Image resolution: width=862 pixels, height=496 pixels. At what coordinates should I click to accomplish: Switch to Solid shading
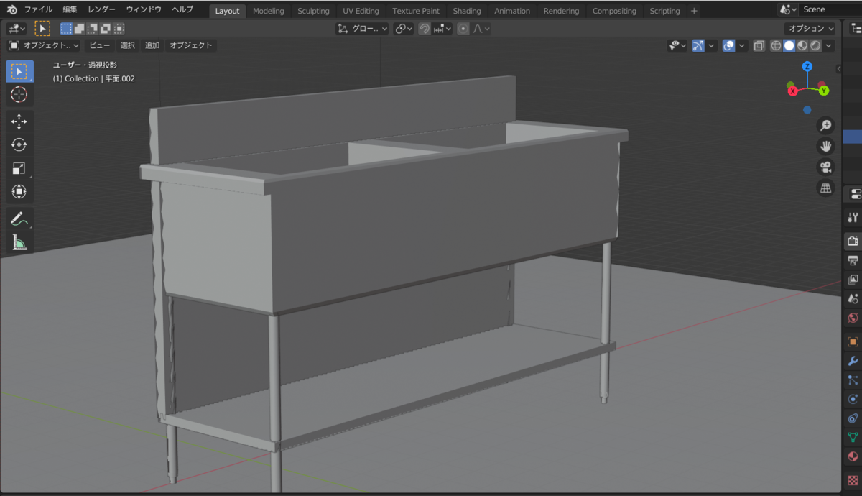[789, 45]
